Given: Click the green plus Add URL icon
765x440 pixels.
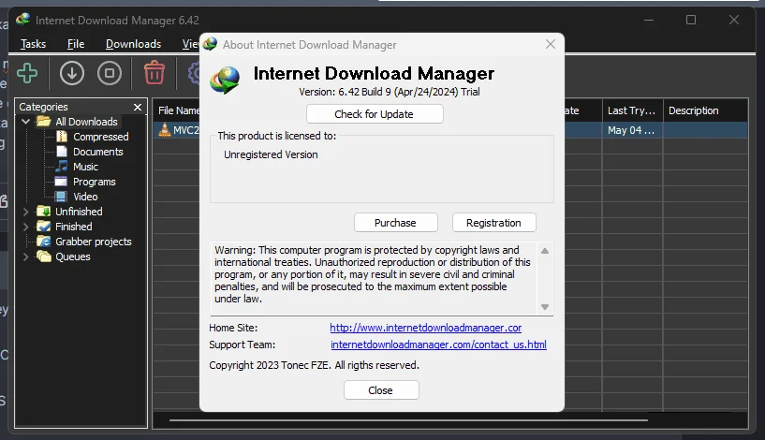Looking at the screenshot, I should (27, 74).
